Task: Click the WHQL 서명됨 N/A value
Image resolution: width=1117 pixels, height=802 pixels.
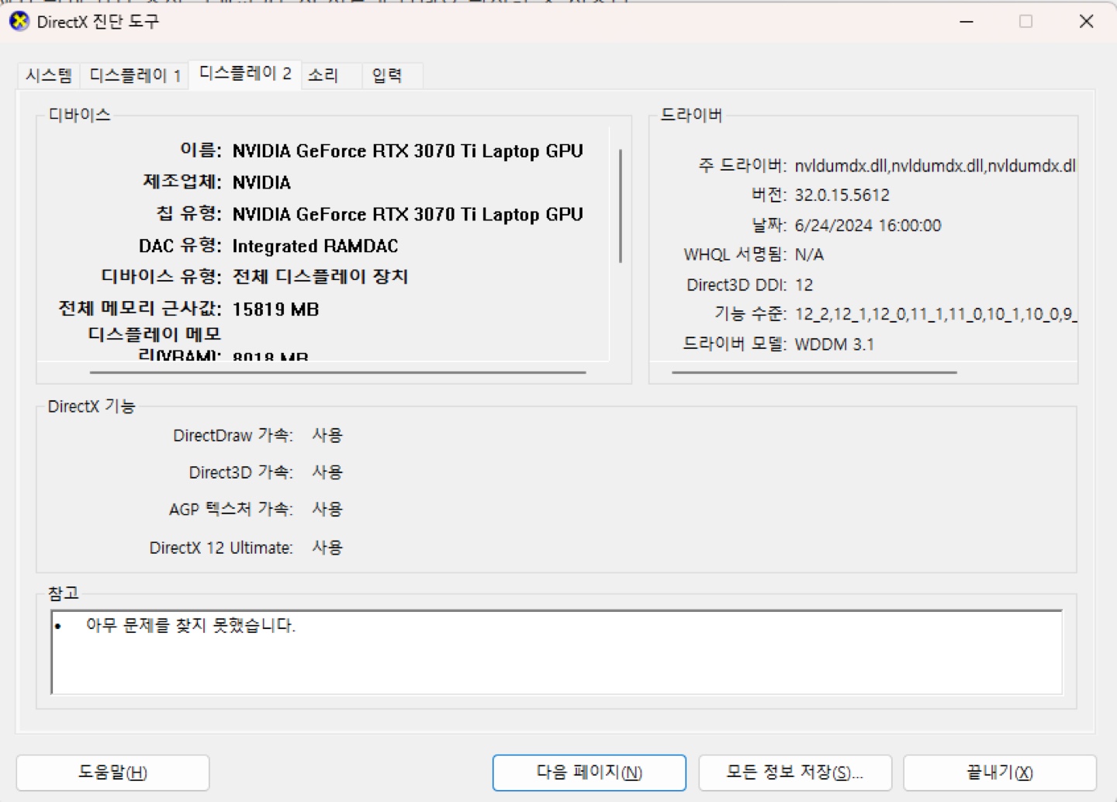Action: click(x=809, y=255)
